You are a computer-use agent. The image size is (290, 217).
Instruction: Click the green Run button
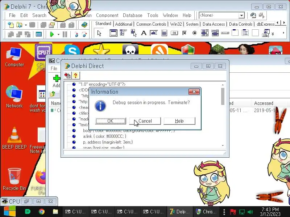[x=52, y=34]
